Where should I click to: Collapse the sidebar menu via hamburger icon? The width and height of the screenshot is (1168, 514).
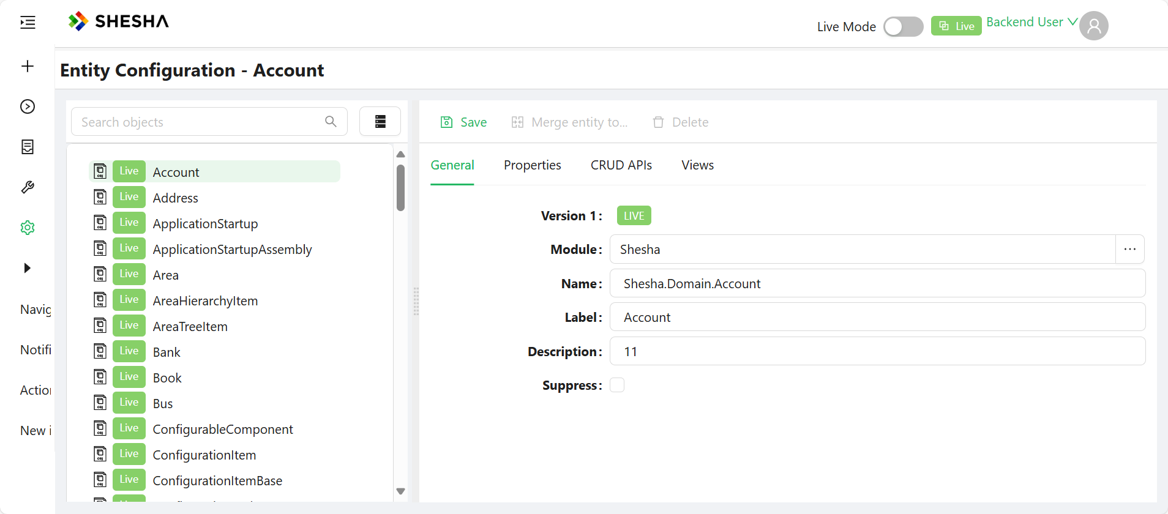28,23
